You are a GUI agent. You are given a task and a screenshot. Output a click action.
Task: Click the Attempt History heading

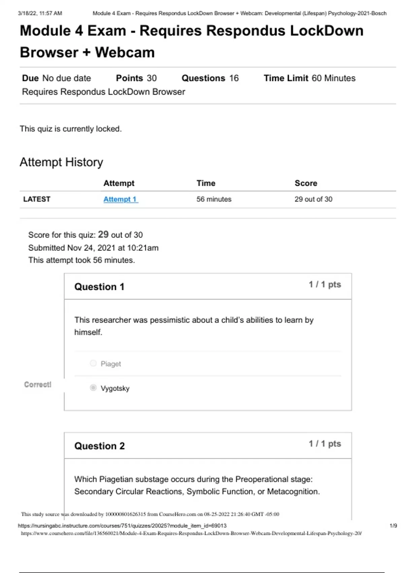click(61, 162)
